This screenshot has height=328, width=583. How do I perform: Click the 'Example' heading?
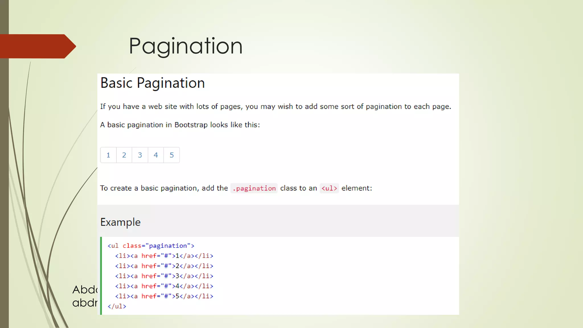[120, 222]
